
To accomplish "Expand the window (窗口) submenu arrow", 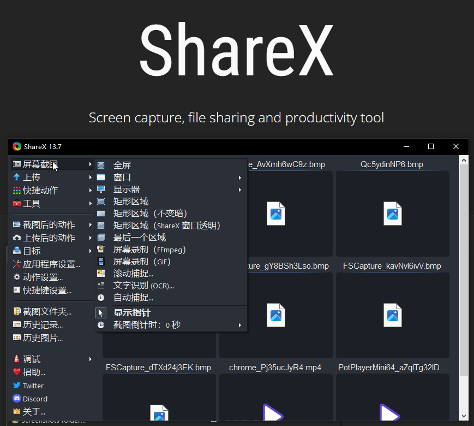I will click(x=239, y=177).
